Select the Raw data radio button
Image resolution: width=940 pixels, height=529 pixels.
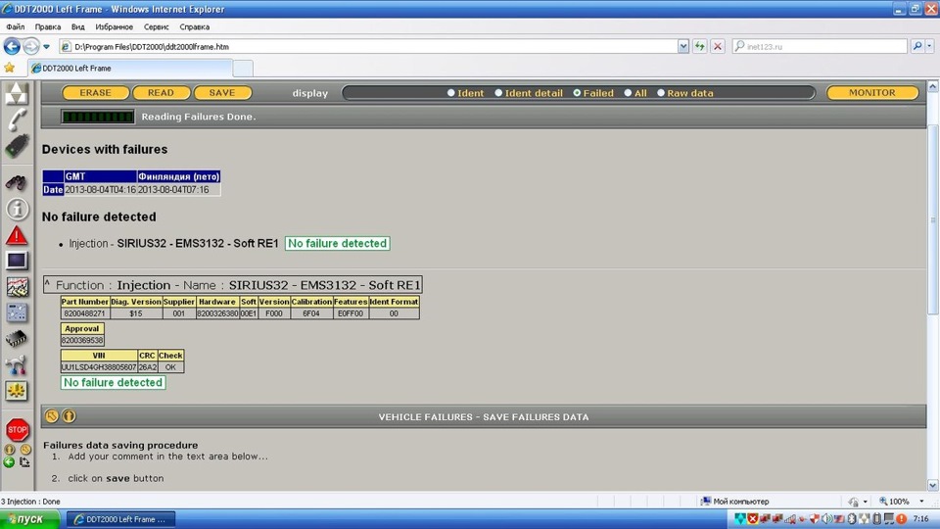click(661, 93)
